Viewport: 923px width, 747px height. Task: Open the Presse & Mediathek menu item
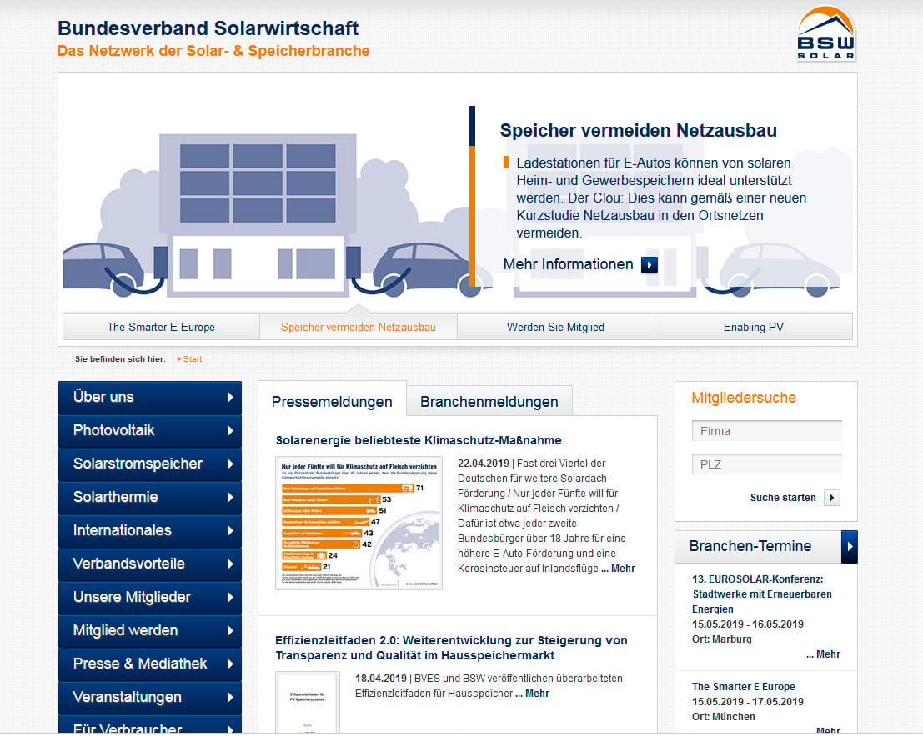click(149, 664)
